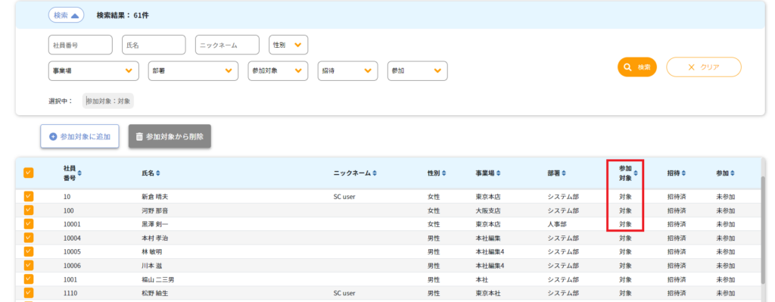This screenshot has height=302, width=775.
Task: Open the 事業場 filter dropdown
Action: (x=93, y=70)
